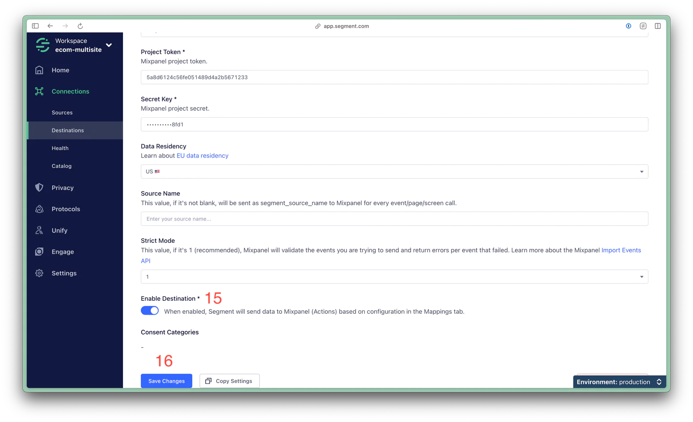Open Settings via the gear icon
The height and width of the screenshot is (422, 693).
[39, 273]
